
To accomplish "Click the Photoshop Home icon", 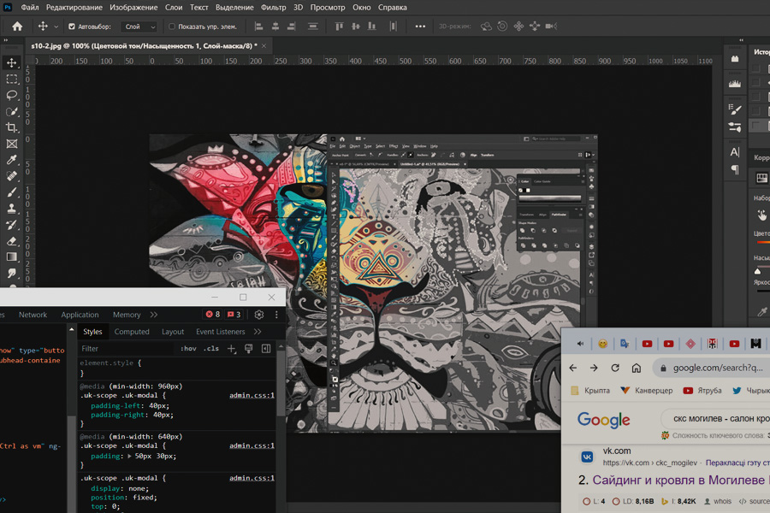I will click(16, 27).
